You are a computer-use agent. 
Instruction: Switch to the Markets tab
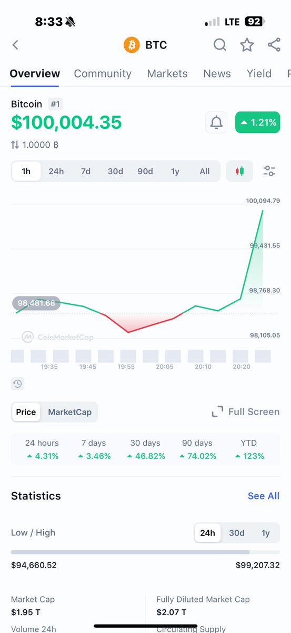pos(167,74)
